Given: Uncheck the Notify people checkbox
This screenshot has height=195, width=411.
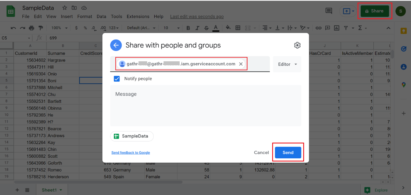Looking at the screenshot, I should tap(117, 78).
